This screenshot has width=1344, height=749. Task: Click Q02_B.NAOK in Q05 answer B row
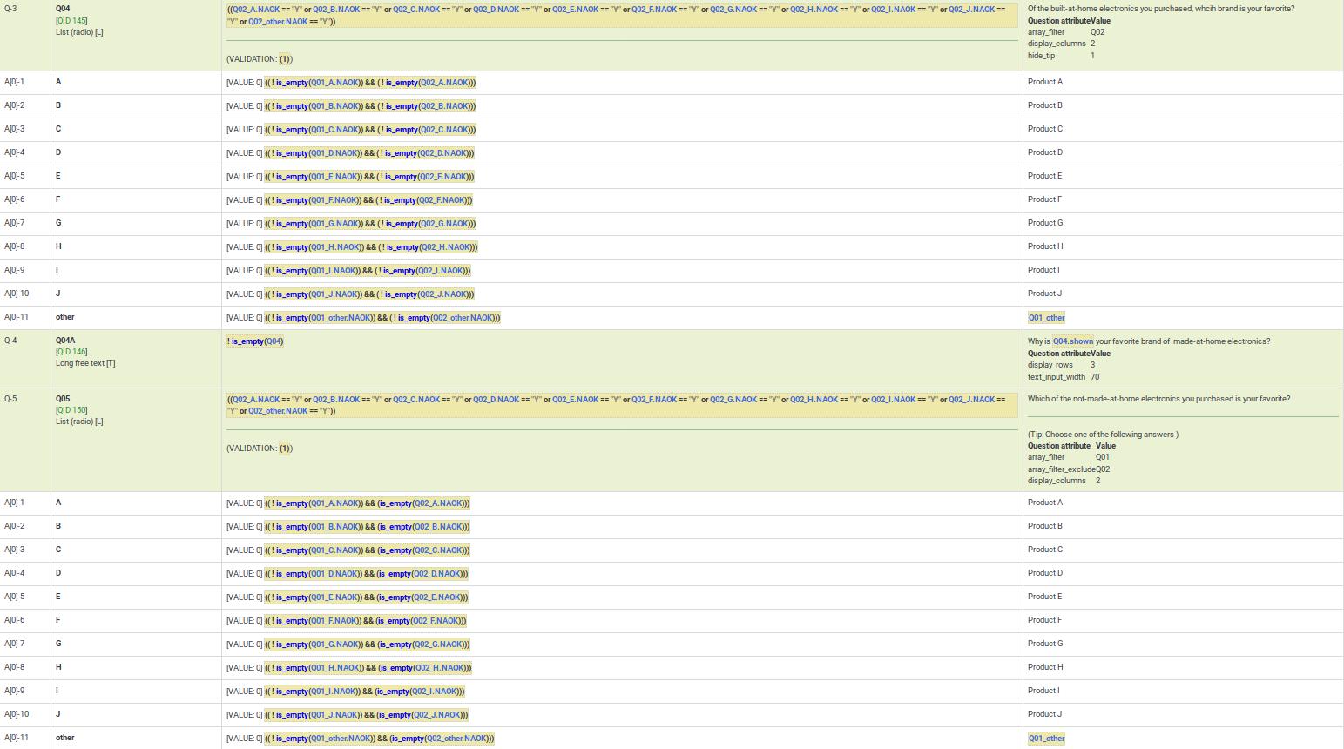coord(437,527)
